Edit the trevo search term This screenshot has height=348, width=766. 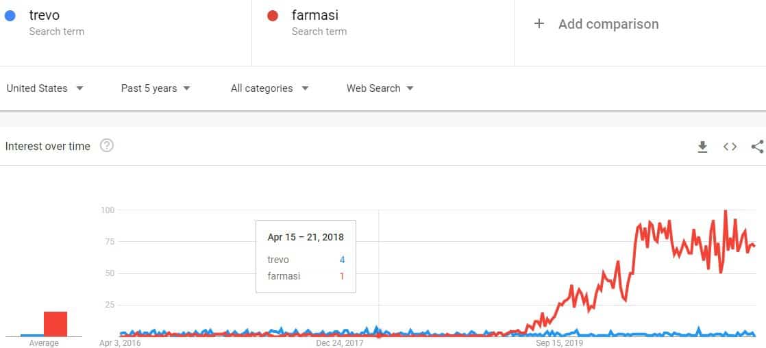tap(45, 15)
